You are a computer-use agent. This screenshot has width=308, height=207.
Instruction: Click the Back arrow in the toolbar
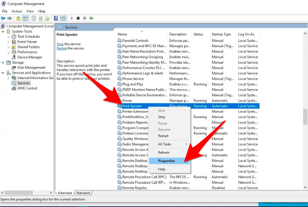(3, 18)
